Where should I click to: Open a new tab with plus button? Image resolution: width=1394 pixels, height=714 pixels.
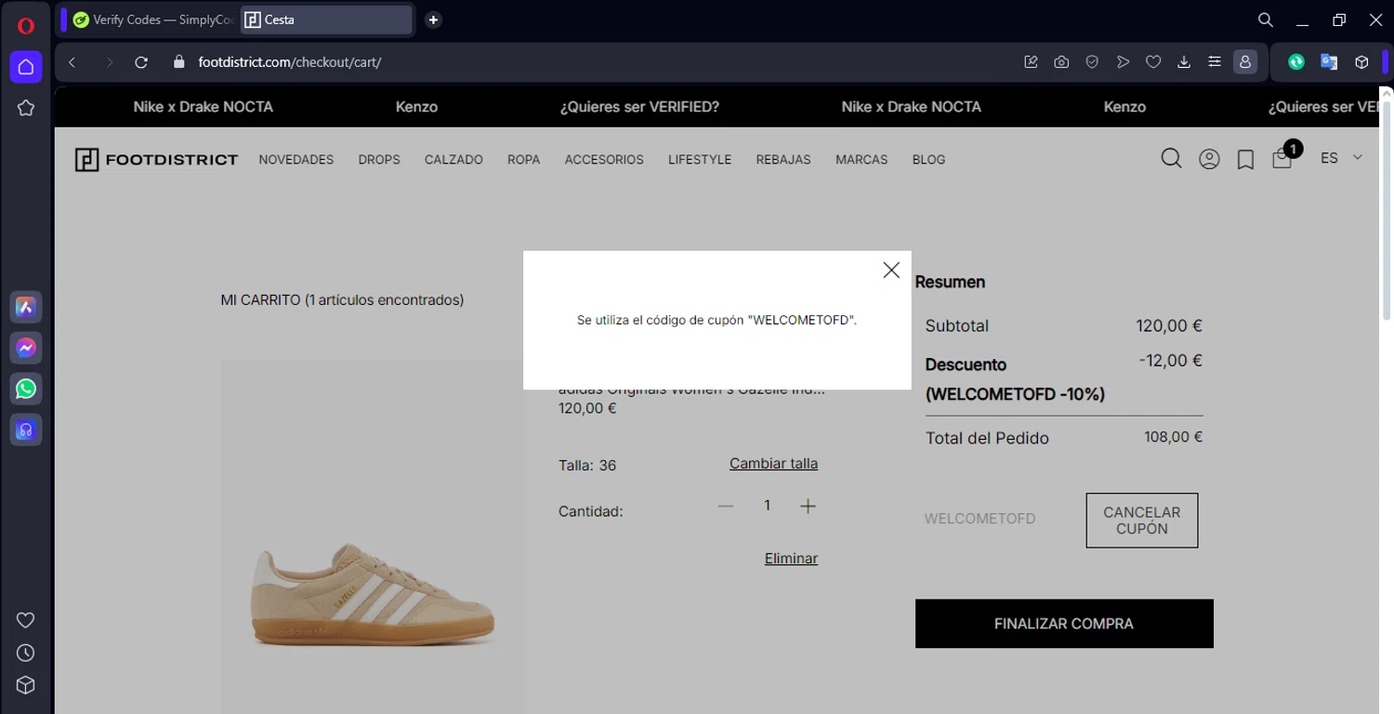point(433,20)
